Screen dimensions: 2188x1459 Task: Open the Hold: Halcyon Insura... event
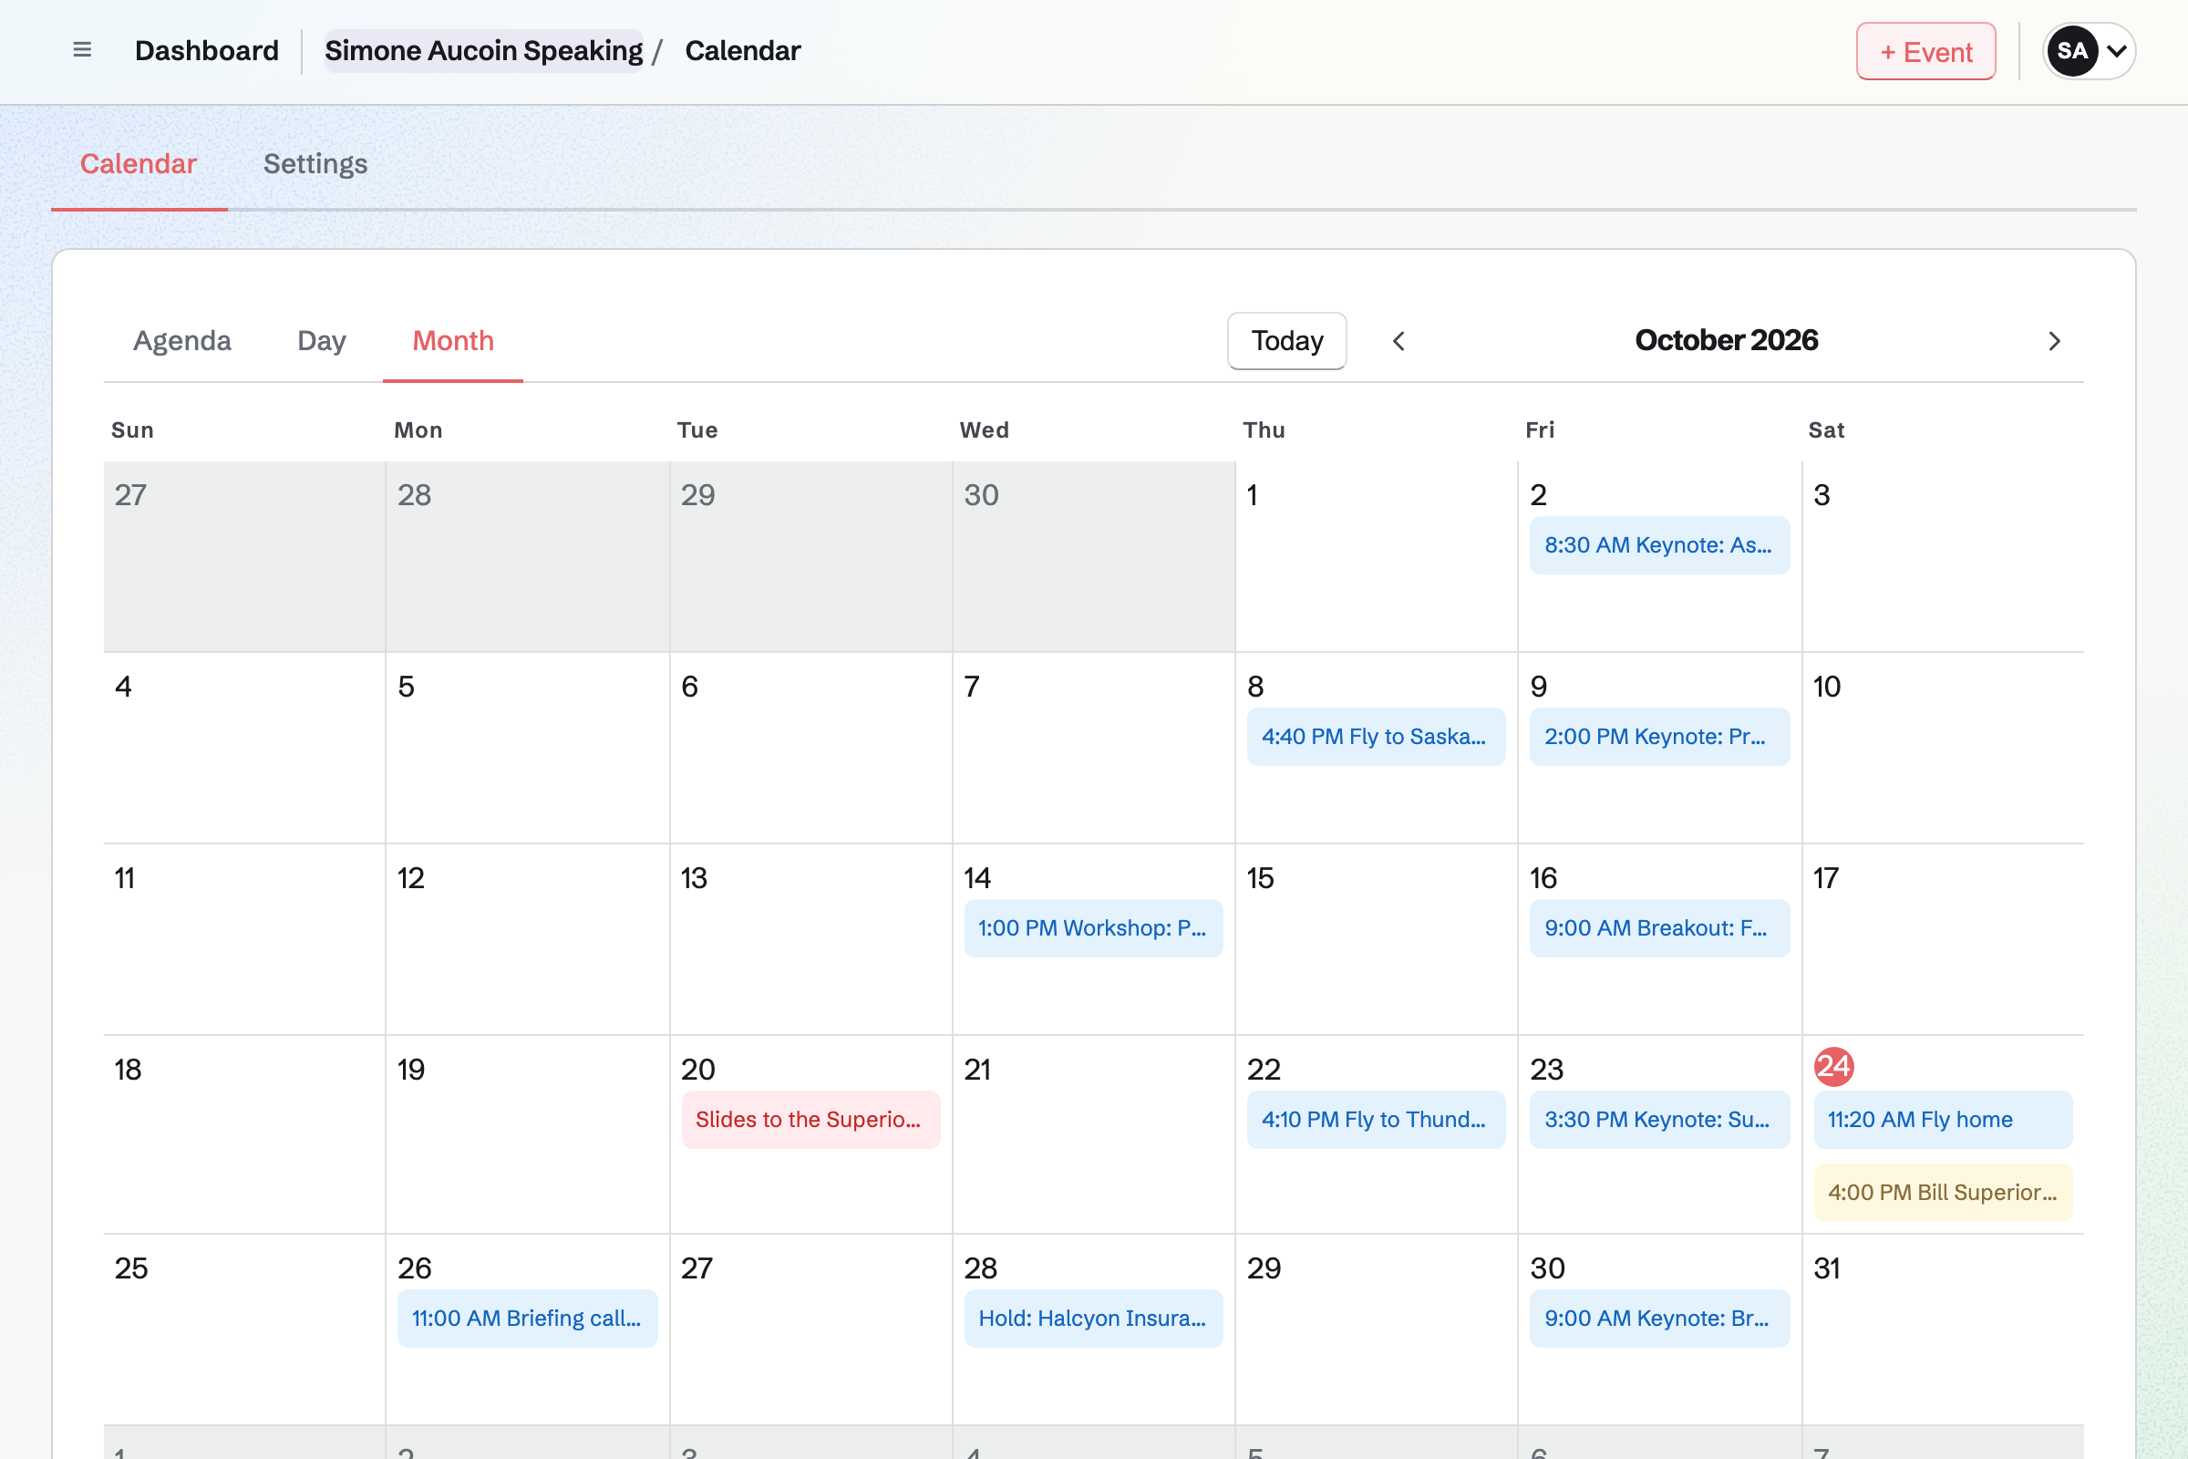pos(1093,1319)
